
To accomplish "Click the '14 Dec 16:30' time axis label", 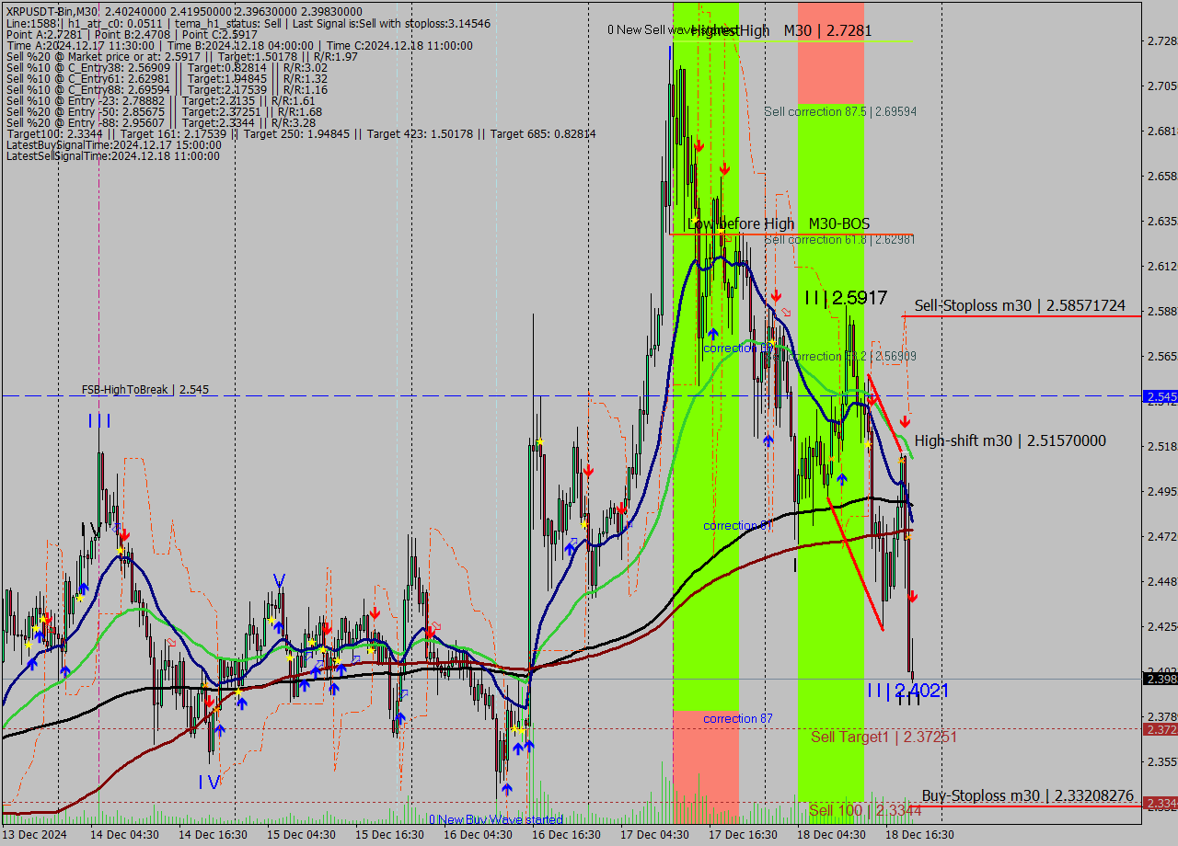I will click(213, 835).
